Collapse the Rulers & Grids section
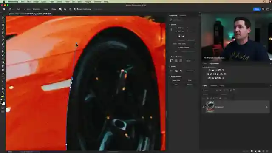The image size is (272, 153). [170, 57]
